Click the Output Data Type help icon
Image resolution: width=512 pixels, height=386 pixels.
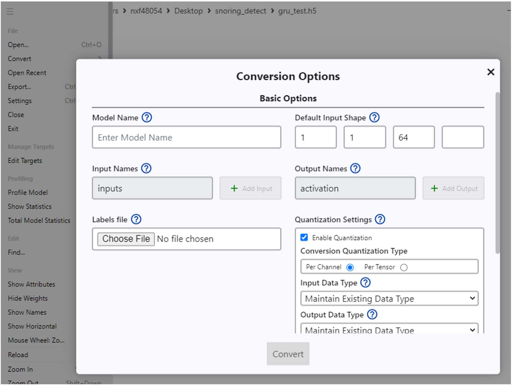pyautogui.click(x=372, y=315)
